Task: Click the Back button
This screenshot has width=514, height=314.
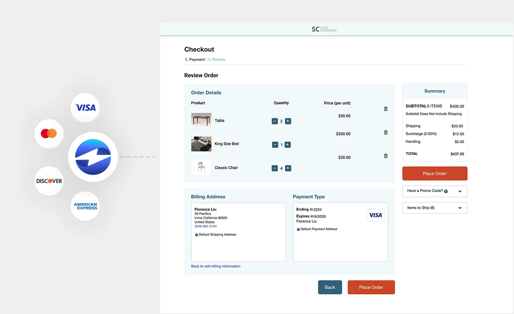Action: [330, 287]
